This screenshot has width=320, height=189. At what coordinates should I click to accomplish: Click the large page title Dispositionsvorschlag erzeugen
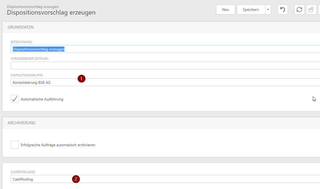tap(51, 12)
